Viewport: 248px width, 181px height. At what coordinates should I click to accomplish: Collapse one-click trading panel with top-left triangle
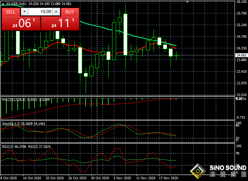click(x=3, y=3)
